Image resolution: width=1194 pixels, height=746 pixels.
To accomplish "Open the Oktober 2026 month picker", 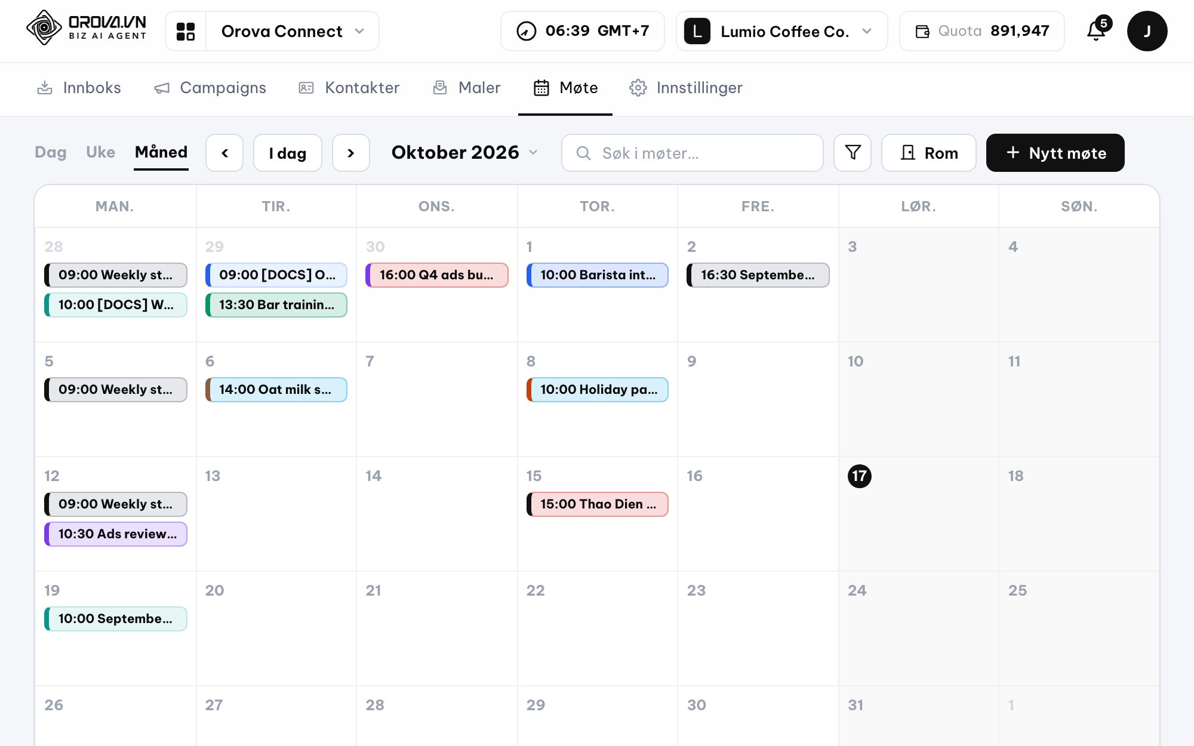I will (x=464, y=153).
